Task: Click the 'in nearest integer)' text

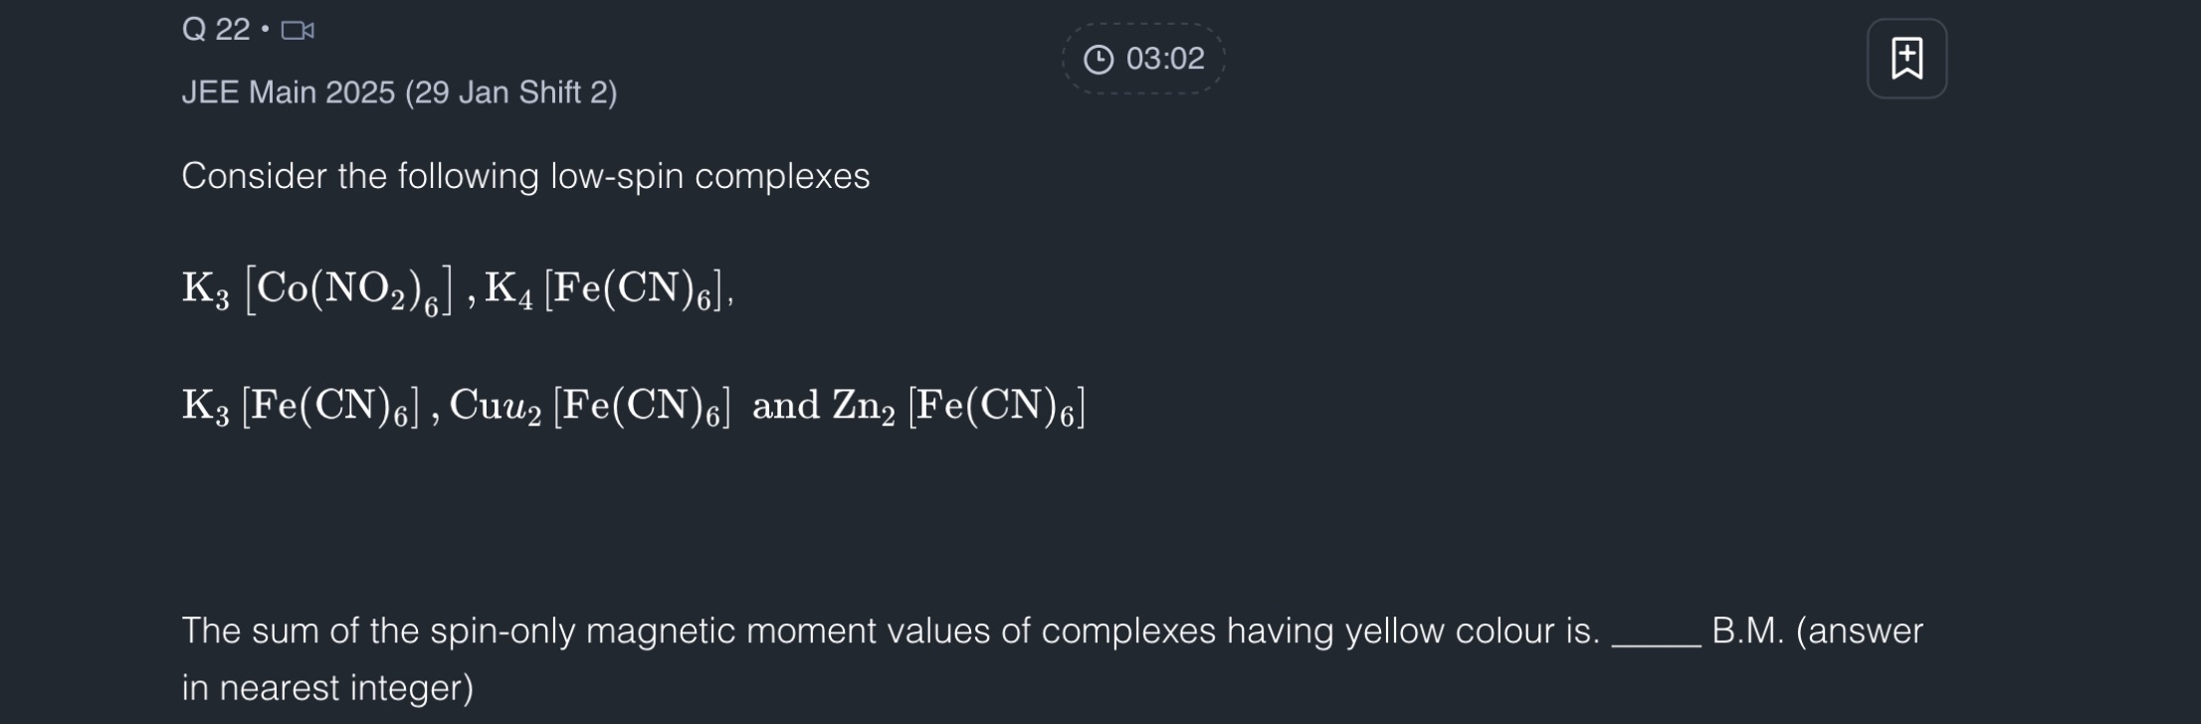Action: tap(327, 687)
